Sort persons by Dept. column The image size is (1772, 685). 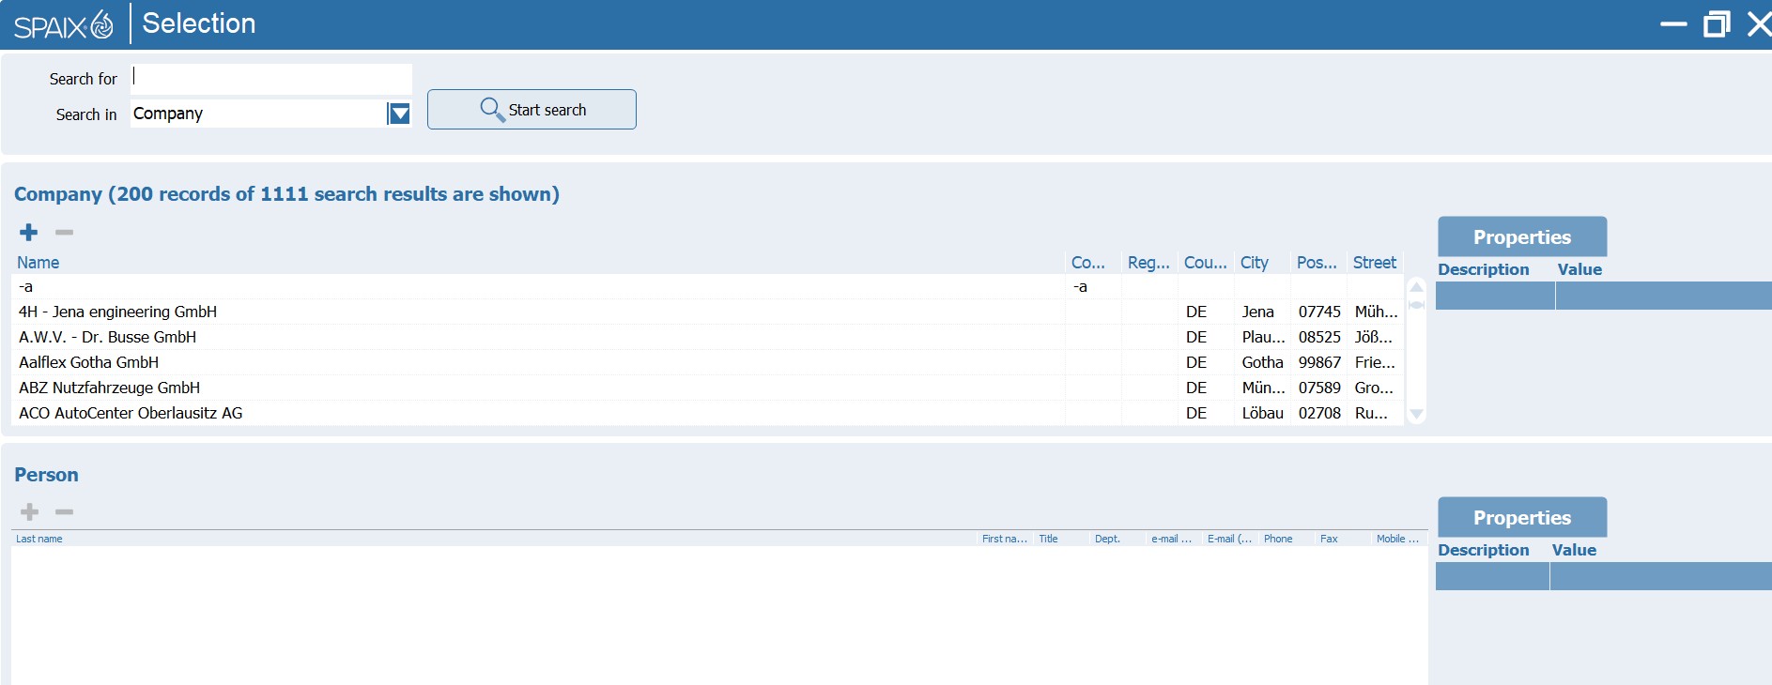[1107, 539]
